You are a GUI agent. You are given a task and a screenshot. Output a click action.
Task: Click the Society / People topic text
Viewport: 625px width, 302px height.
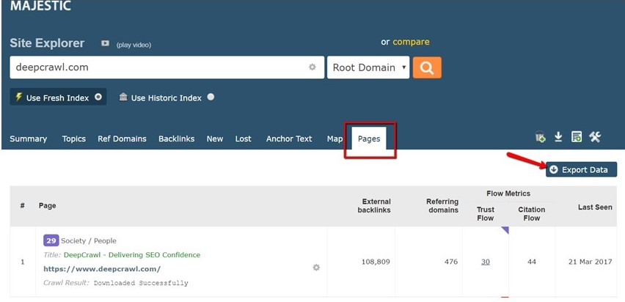click(89, 240)
